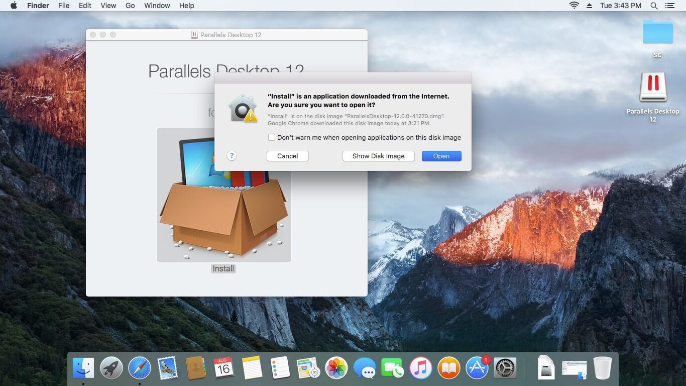Open Mail stamp icon in Dock
The height and width of the screenshot is (386, 686).
[167, 368]
